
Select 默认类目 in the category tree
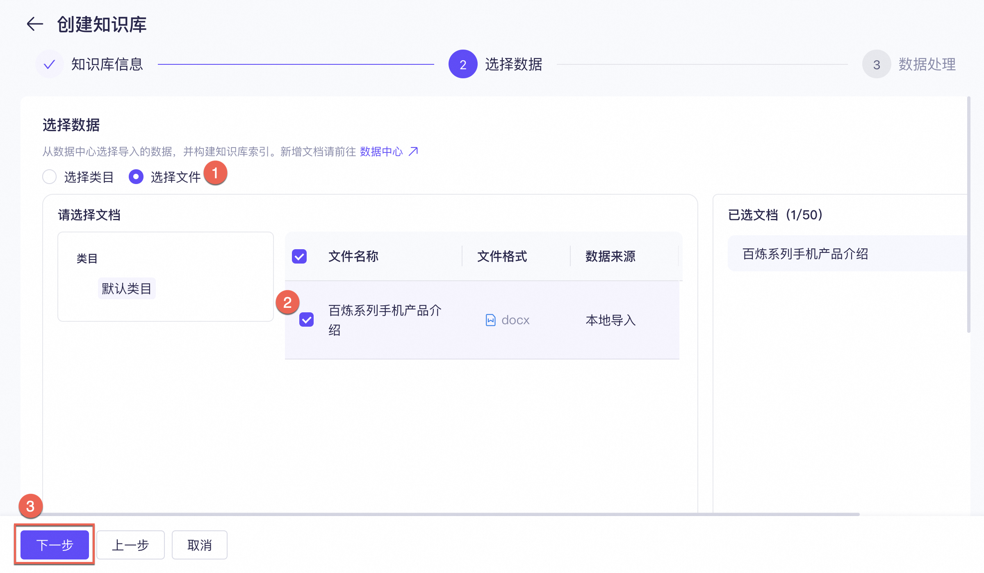pos(127,289)
